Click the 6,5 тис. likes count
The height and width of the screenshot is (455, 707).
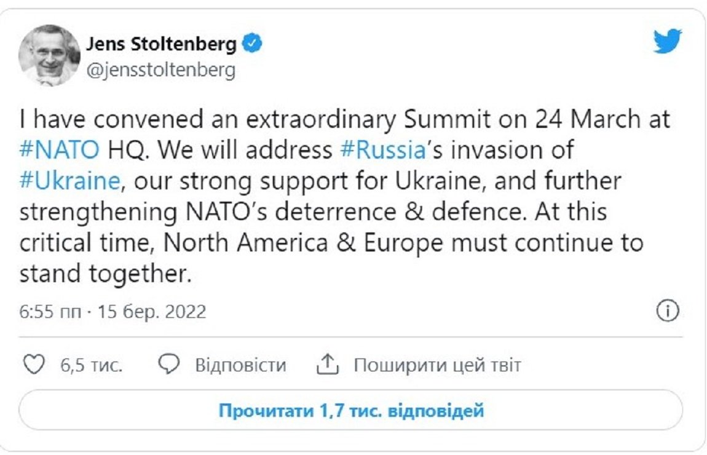pyautogui.click(x=91, y=366)
